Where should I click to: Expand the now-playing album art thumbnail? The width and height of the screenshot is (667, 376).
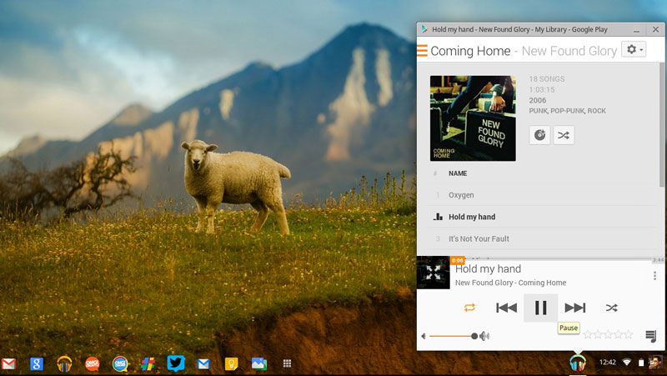[x=433, y=273]
